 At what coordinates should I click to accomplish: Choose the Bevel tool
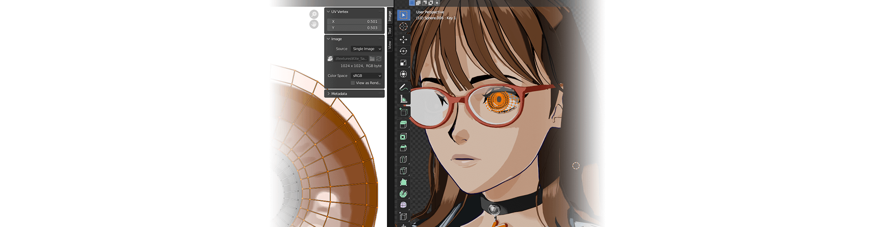pos(403,148)
